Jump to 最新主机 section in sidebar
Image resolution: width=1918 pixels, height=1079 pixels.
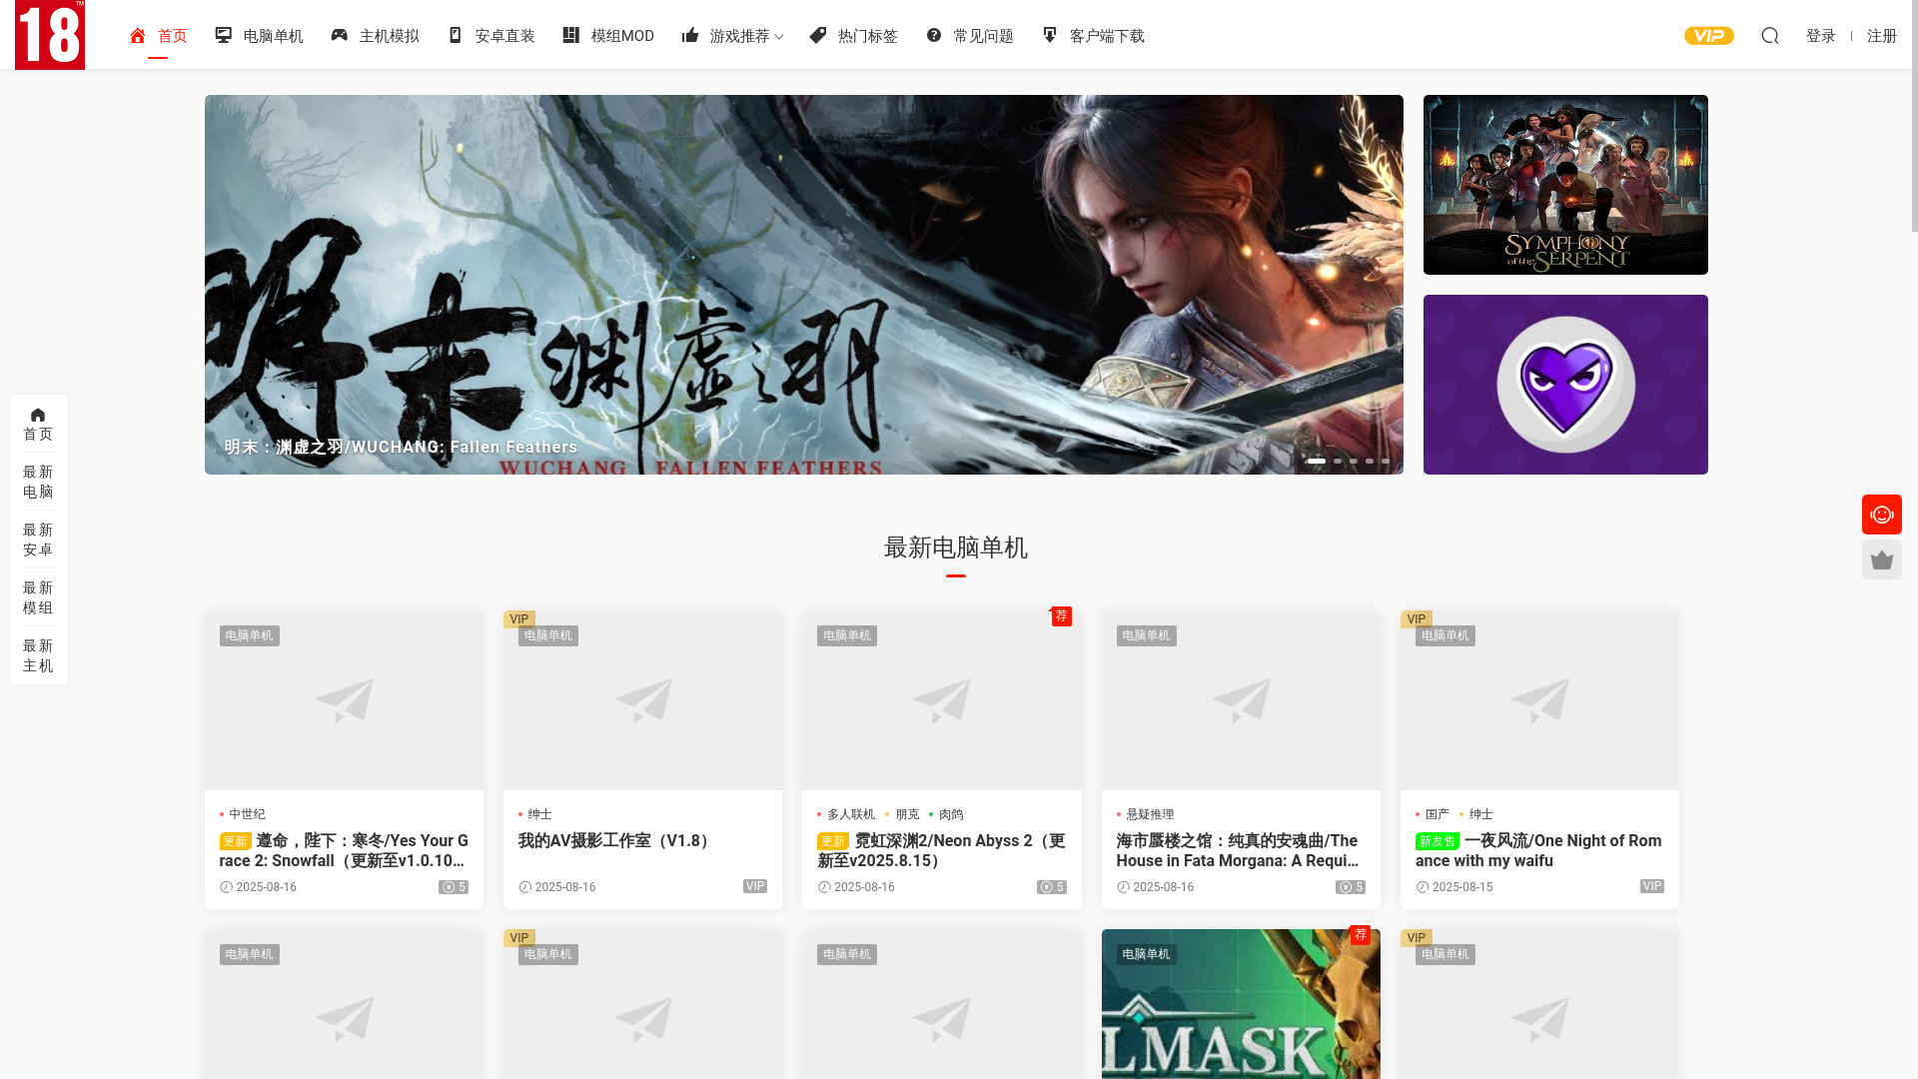38,655
